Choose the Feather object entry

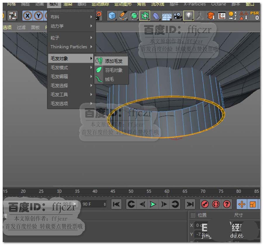[x=111, y=70]
